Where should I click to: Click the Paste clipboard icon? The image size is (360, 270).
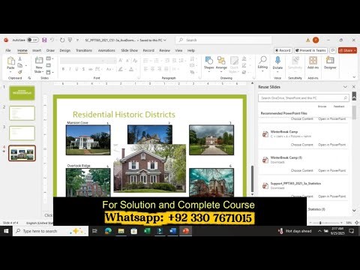[10, 61]
